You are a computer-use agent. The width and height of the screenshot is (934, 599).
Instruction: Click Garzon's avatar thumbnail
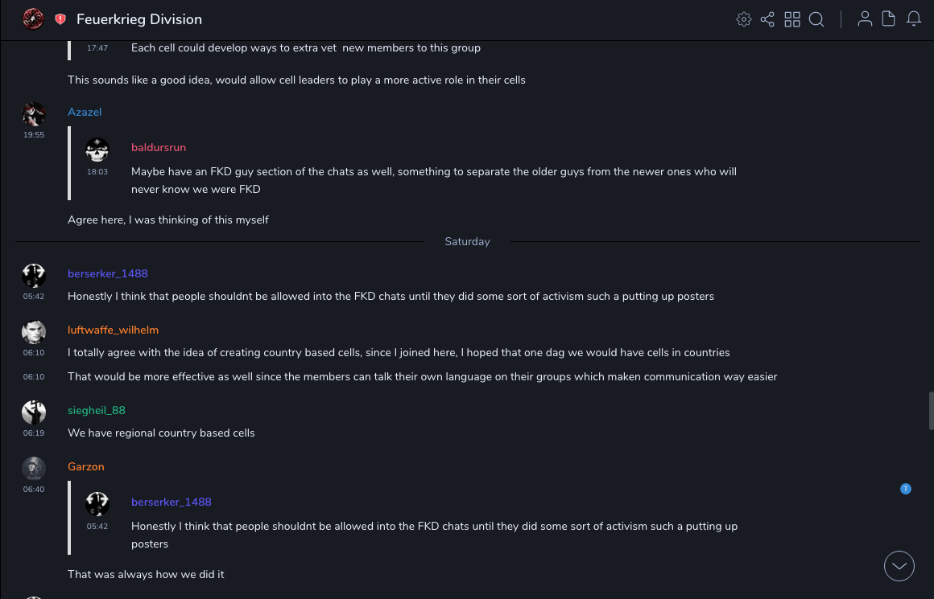[x=34, y=468]
